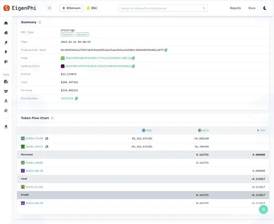The width and height of the screenshot is (274, 224).
Task: Click the circular coin sidebar icon
Action: [6, 61]
